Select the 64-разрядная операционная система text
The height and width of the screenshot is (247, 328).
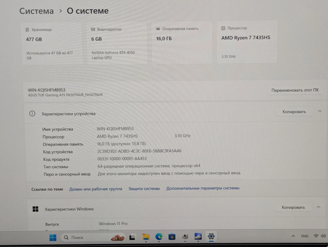point(149,166)
